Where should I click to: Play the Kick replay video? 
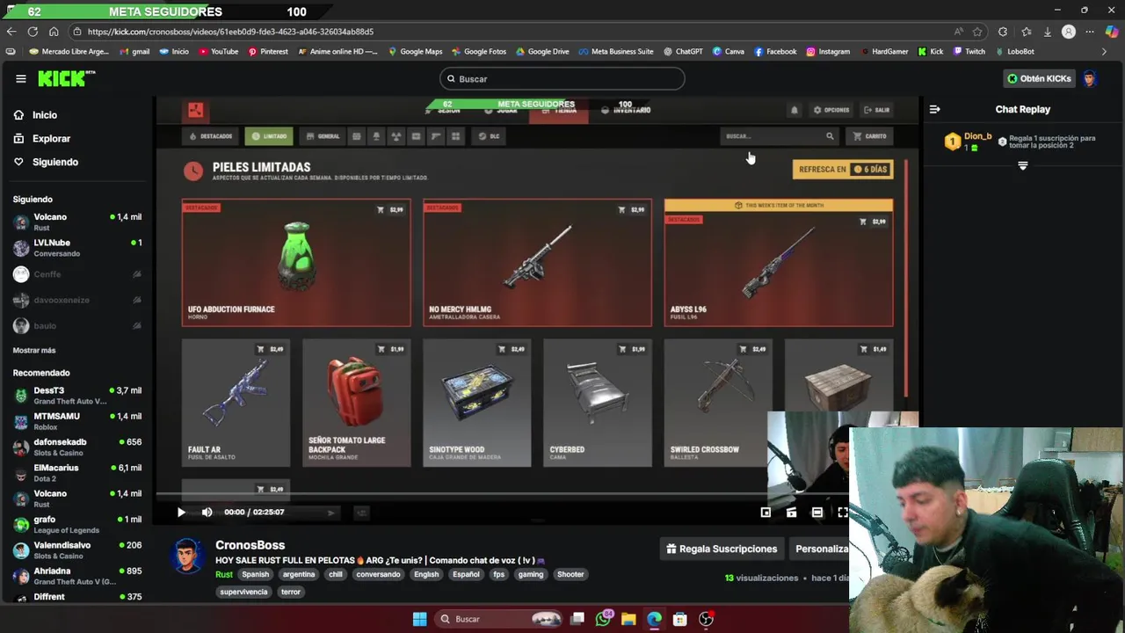point(181,512)
